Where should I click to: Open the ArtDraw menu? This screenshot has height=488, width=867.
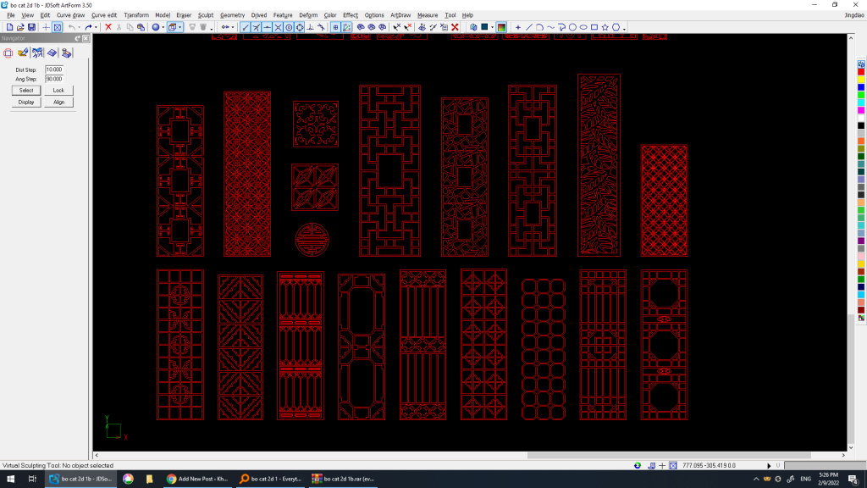[400, 15]
